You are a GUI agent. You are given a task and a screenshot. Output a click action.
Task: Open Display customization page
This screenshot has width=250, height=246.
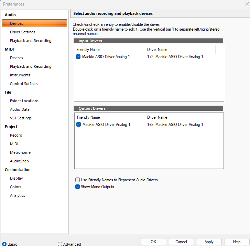click(x=17, y=178)
